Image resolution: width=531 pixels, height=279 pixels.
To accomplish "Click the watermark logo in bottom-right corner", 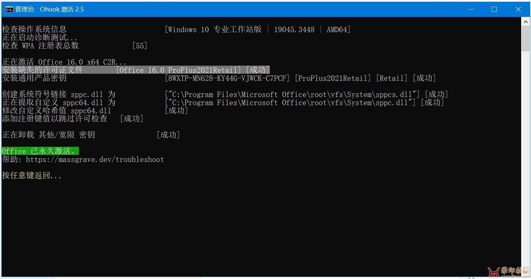I will [x=508, y=272].
